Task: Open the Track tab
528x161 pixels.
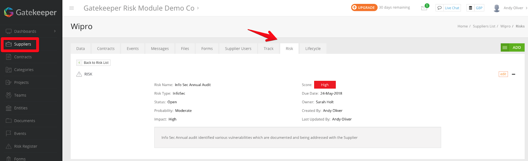Action: pyautogui.click(x=269, y=48)
